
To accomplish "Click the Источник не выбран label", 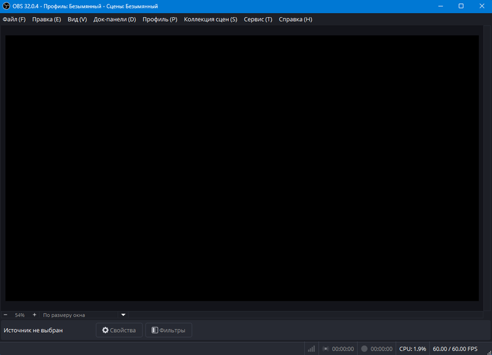I will pos(33,330).
